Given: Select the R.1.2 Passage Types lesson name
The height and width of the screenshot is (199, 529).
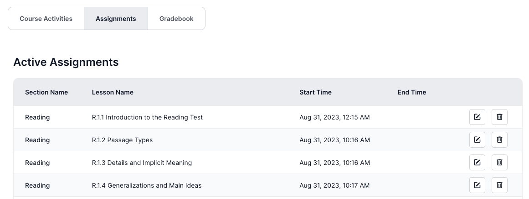Looking at the screenshot, I should 122,140.
